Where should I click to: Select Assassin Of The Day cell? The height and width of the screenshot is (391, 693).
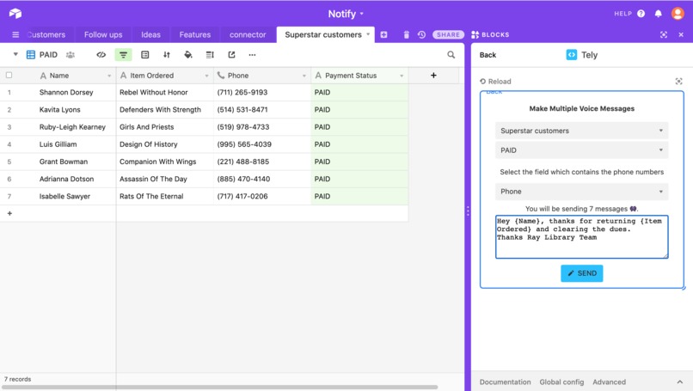165,179
